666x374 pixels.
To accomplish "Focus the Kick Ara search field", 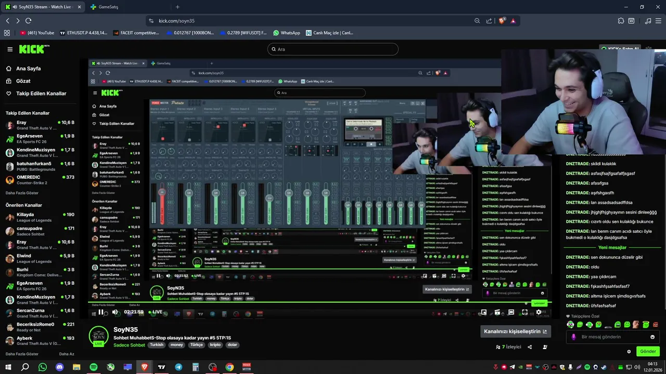I will click(333, 49).
